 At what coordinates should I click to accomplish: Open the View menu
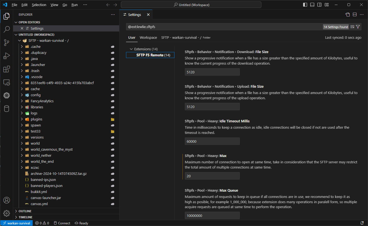pos(54,5)
